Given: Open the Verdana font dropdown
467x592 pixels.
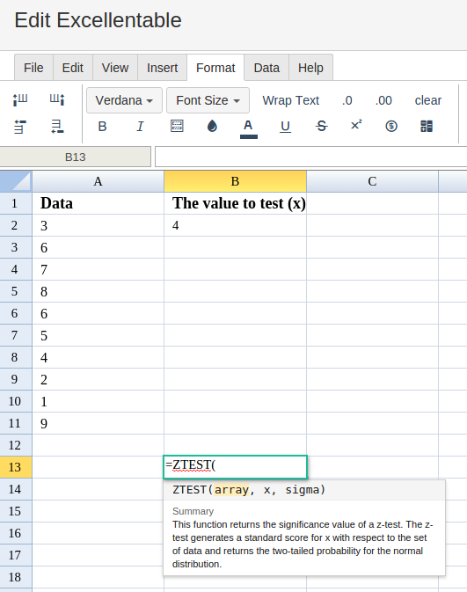Looking at the screenshot, I should point(124,100).
